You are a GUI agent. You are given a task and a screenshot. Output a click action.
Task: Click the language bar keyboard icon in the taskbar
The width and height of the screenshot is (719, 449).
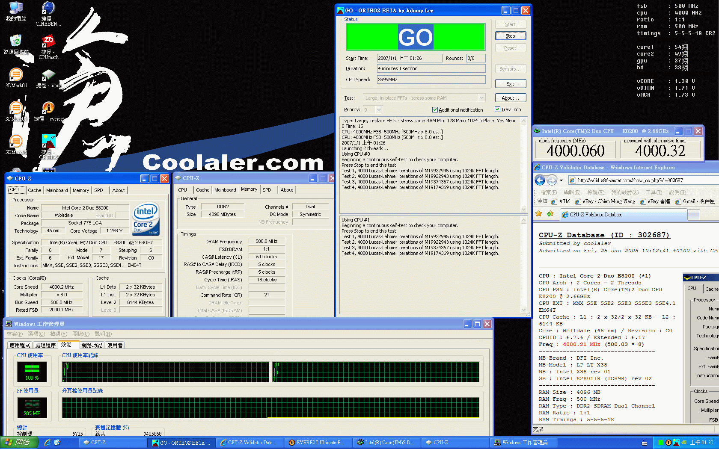pos(645,443)
